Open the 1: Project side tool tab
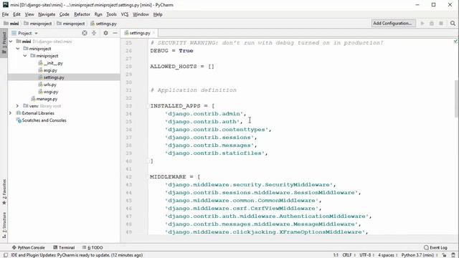The height and width of the screenshot is (258, 459). pyautogui.click(x=4, y=43)
